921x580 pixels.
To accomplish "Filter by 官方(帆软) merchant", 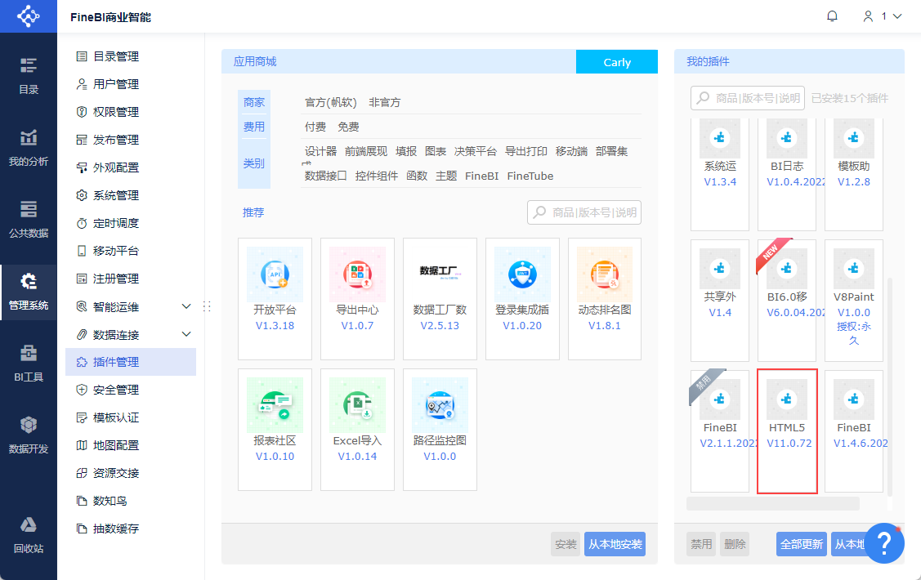I will point(331,102).
